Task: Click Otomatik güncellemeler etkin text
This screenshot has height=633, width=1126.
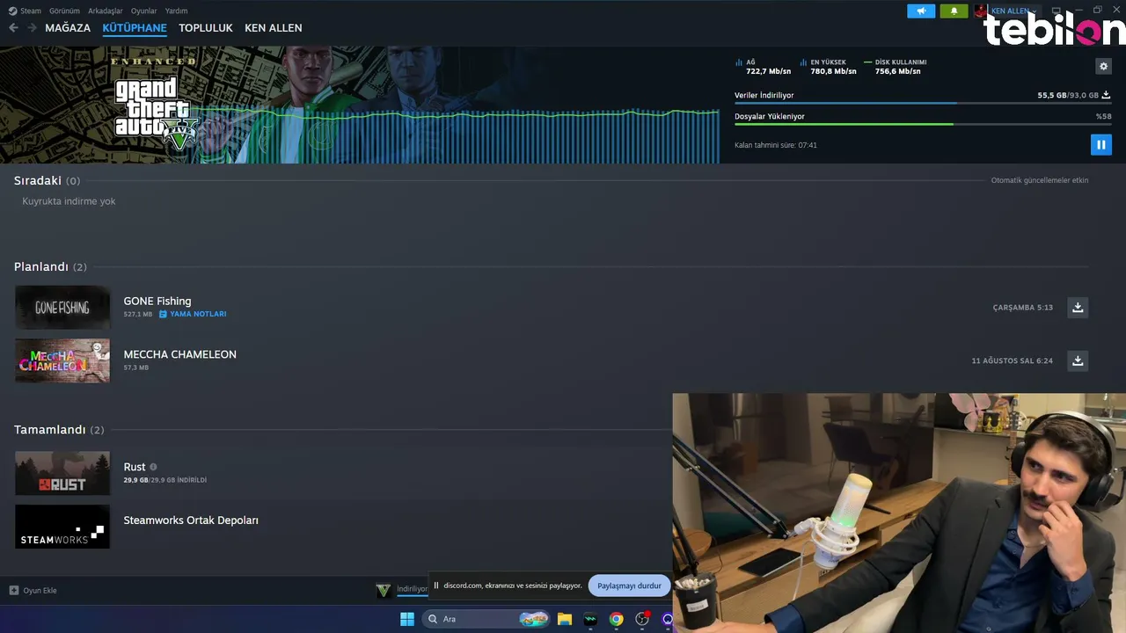Action: click(x=1040, y=180)
